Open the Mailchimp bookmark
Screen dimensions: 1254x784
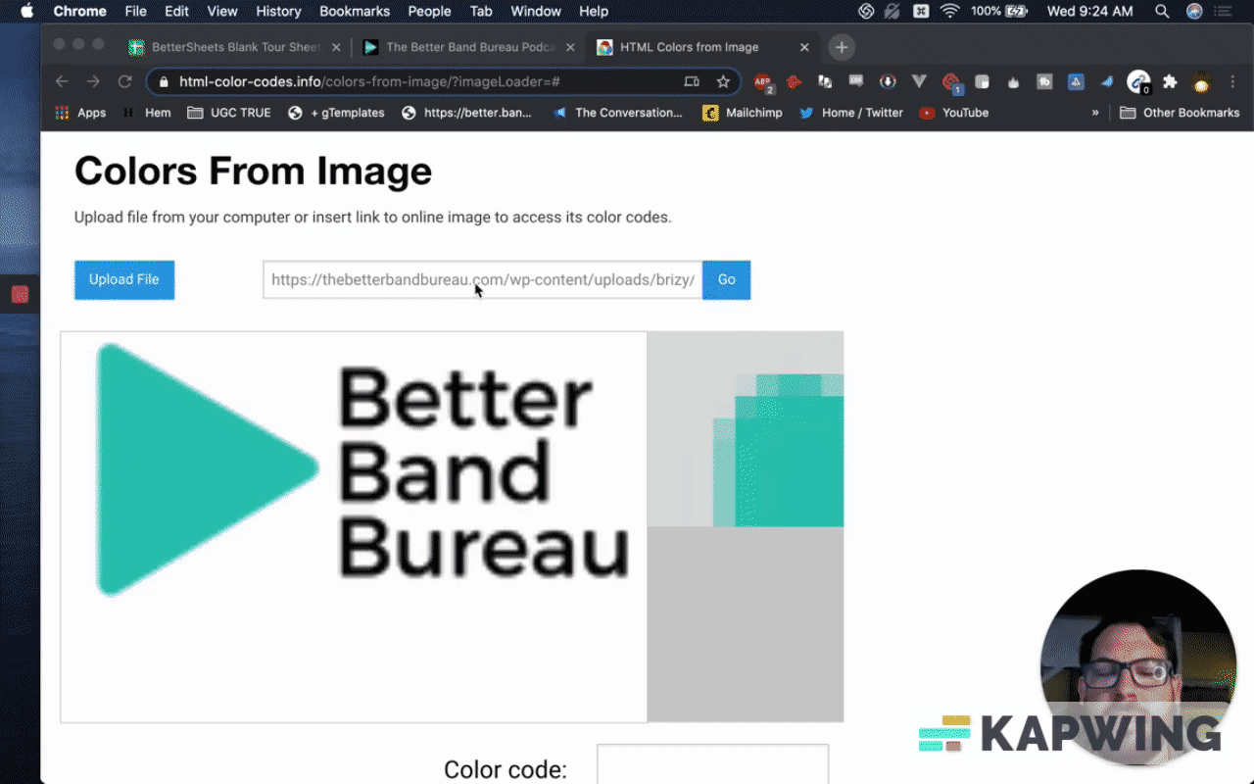pyautogui.click(x=743, y=113)
